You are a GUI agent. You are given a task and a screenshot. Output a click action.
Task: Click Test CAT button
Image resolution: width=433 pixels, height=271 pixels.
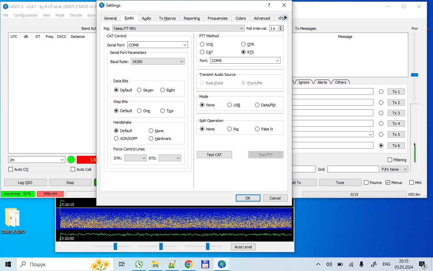214,155
